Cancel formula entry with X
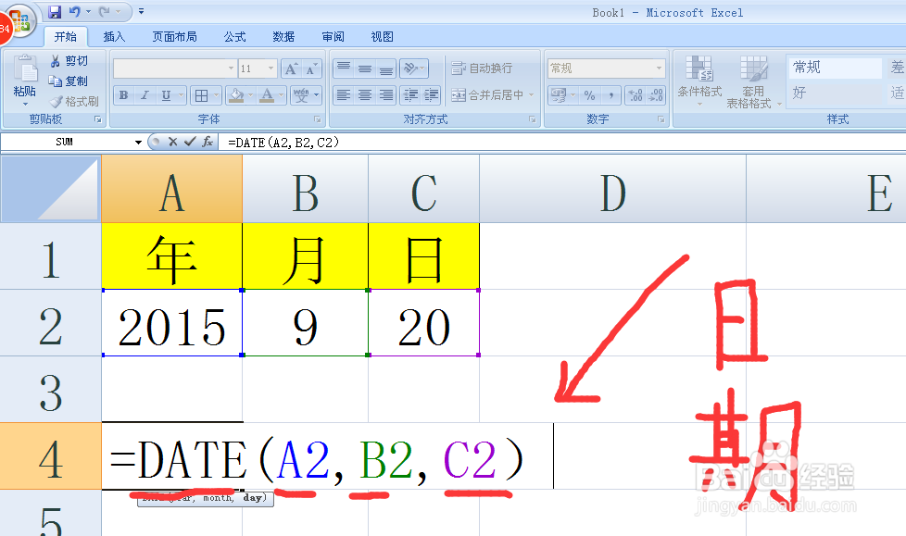The image size is (906, 536). [x=172, y=142]
